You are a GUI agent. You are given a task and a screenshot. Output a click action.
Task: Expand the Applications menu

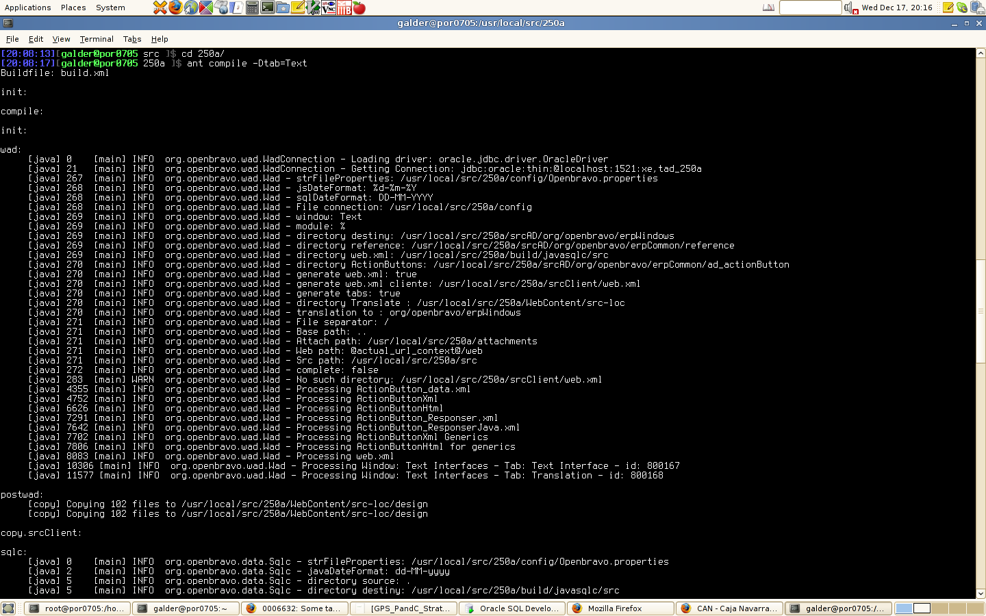(27, 8)
